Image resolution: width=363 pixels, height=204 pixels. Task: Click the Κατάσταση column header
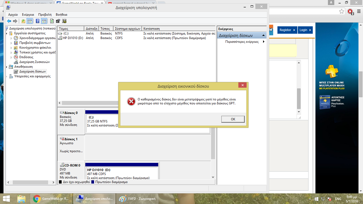(151, 28)
